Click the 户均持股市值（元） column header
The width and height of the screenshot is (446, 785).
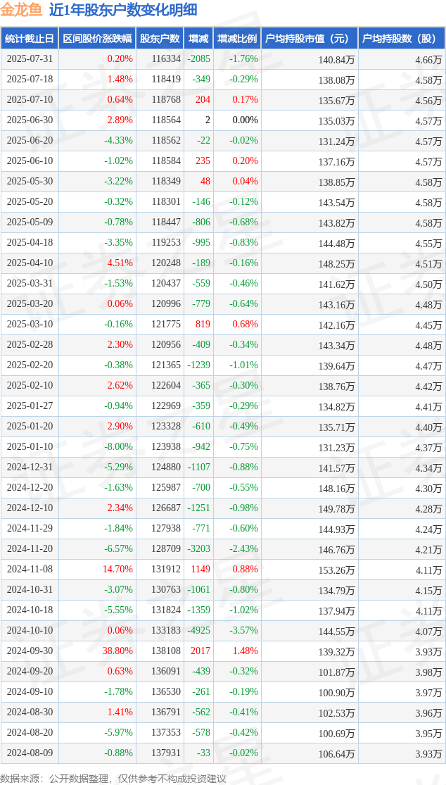tap(310, 38)
